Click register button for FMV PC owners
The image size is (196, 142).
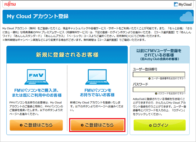point(36,125)
